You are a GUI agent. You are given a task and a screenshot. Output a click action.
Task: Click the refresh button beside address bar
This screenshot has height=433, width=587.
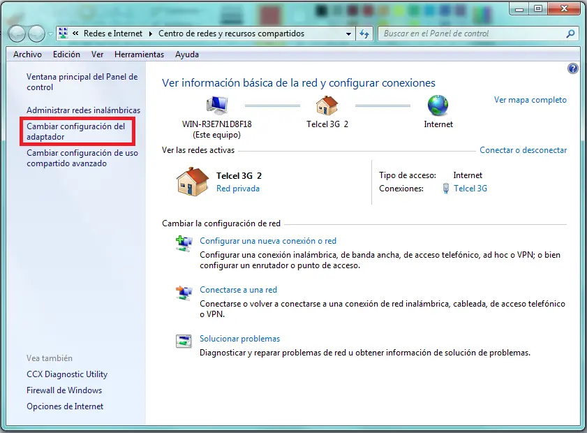[364, 34]
